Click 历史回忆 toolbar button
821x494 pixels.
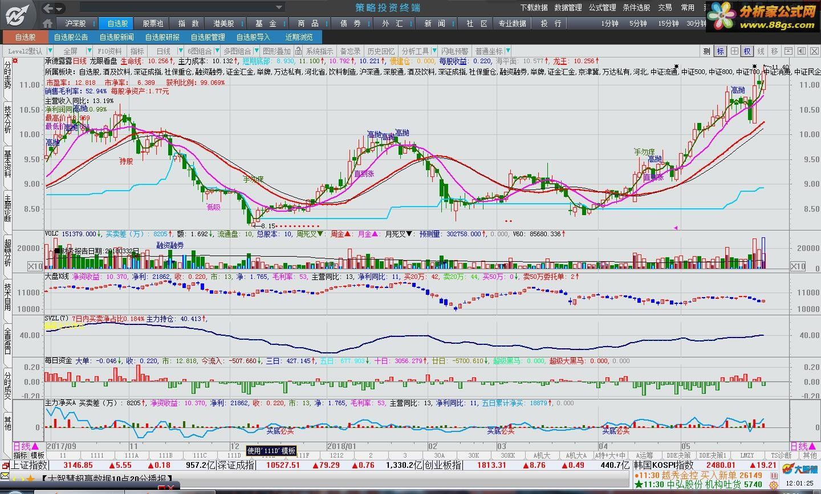pyautogui.click(x=381, y=51)
